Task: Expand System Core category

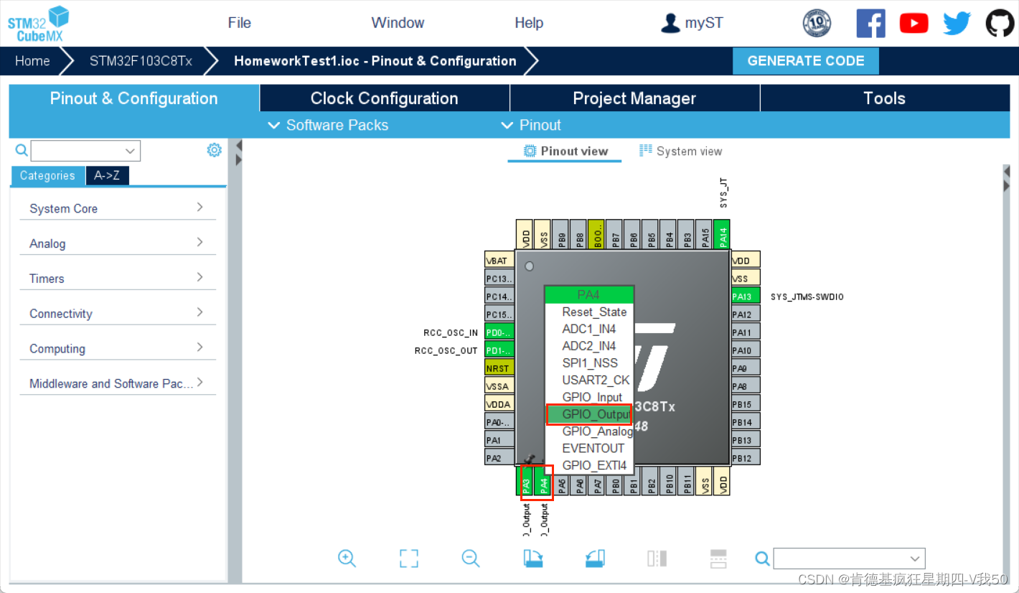Action: [x=118, y=208]
